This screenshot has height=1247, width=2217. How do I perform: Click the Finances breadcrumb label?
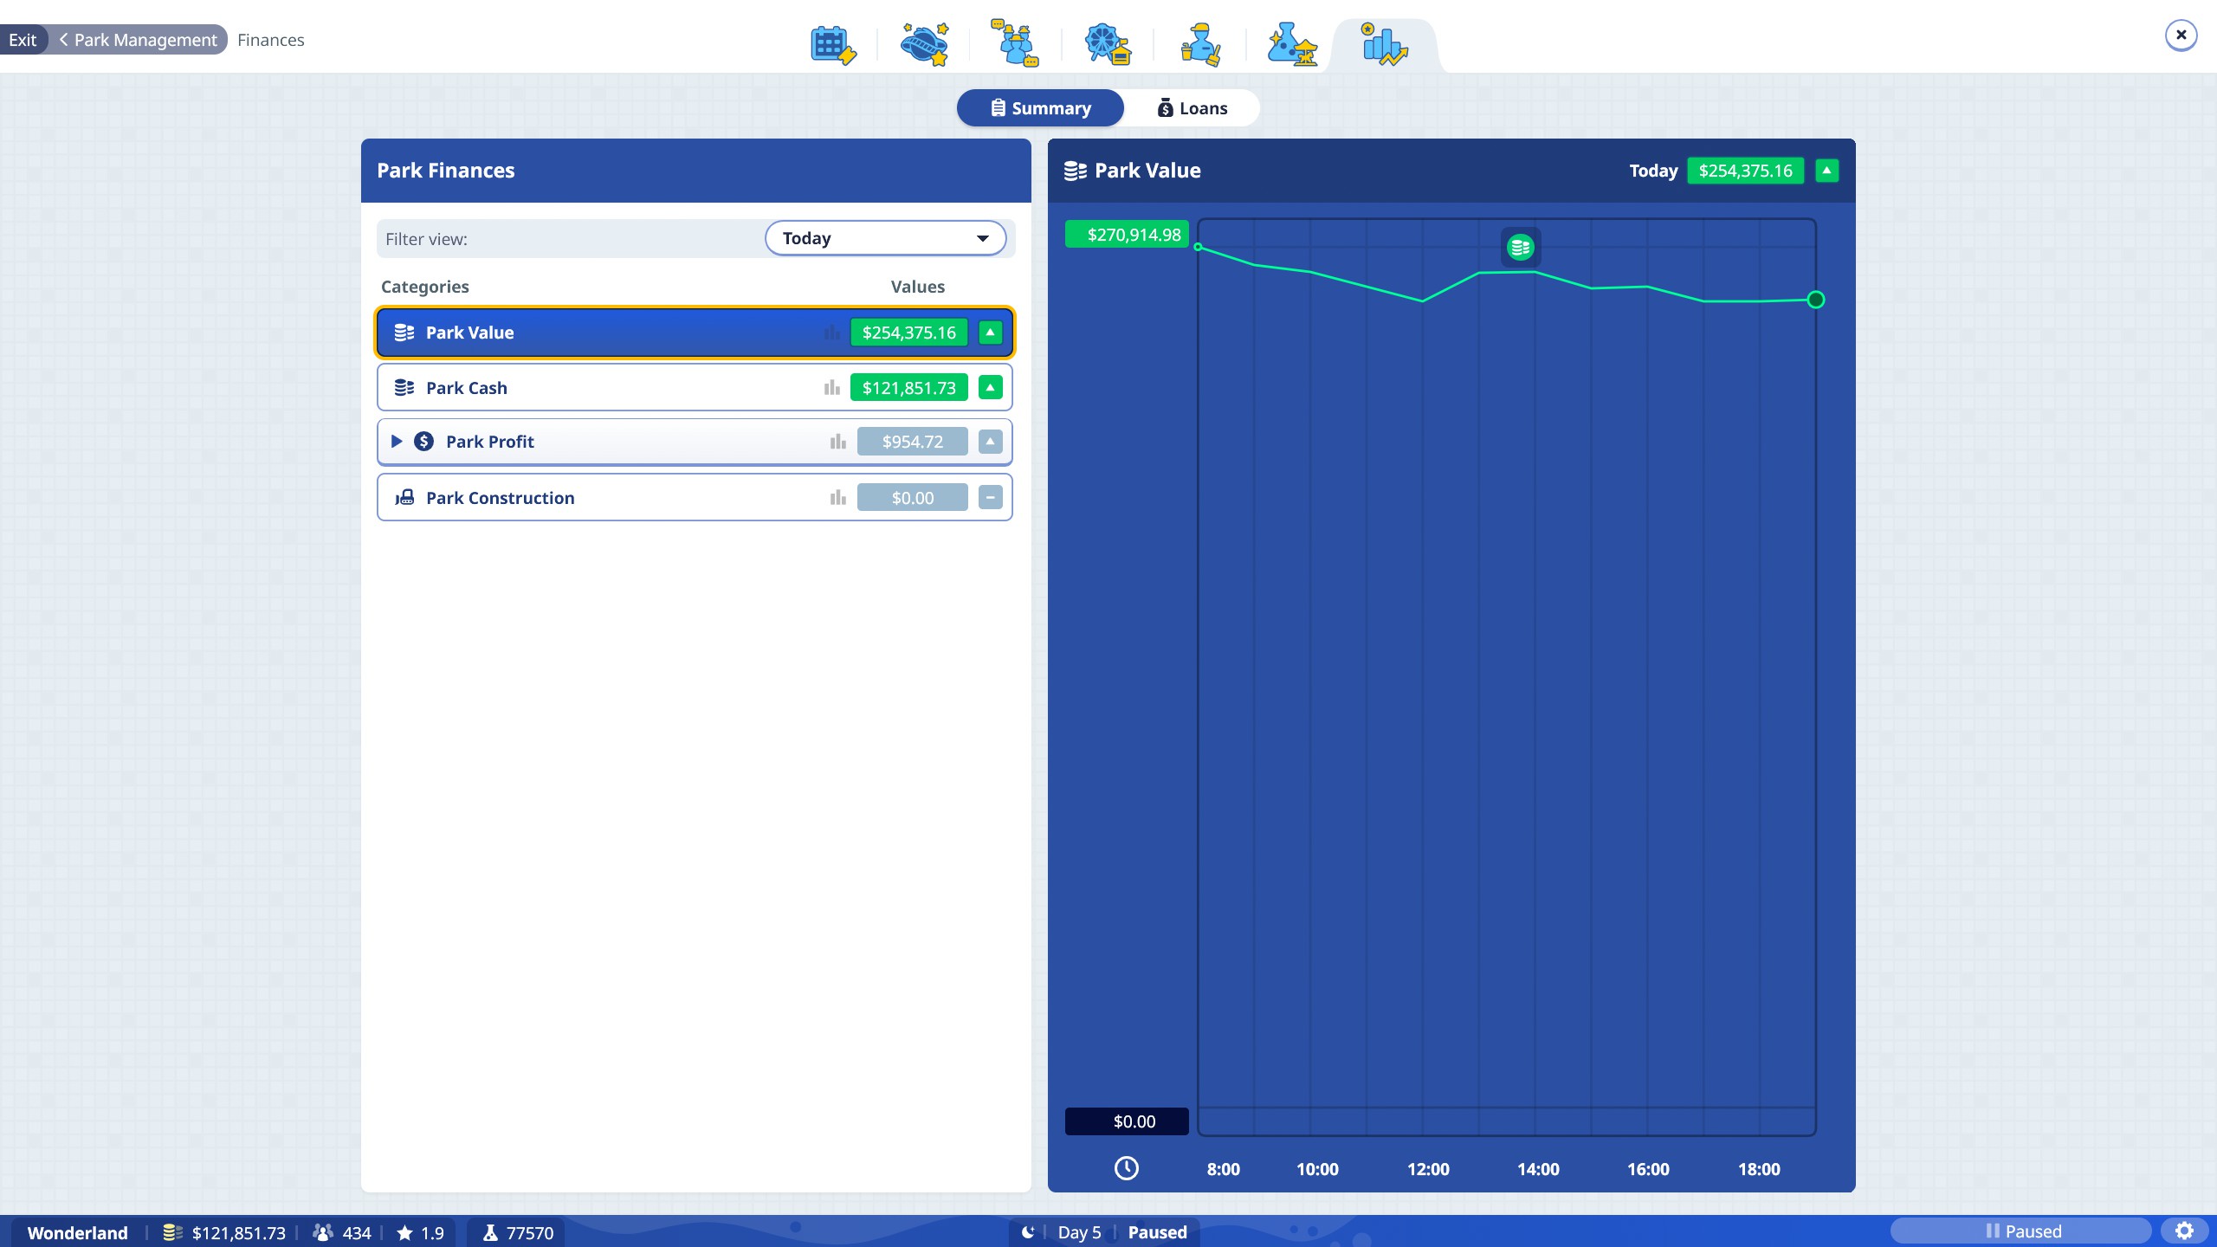(x=270, y=40)
